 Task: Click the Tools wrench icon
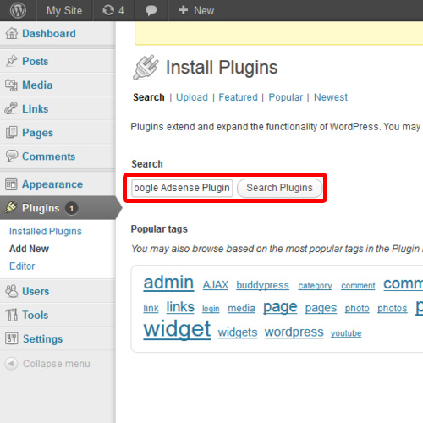tap(12, 315)
